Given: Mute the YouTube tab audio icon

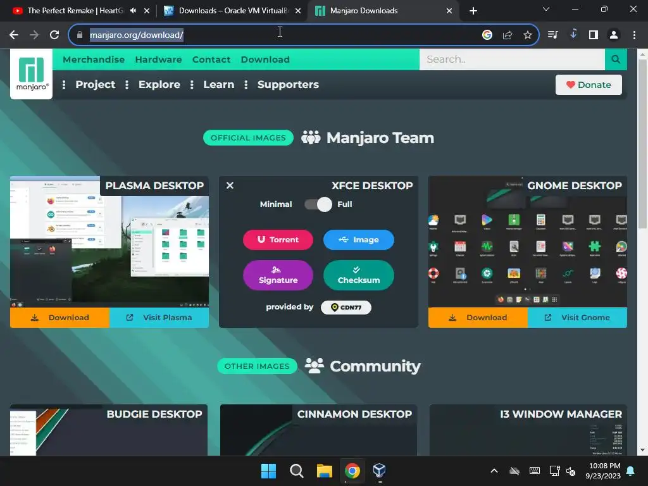Looking at the screenshot, I should pos(133,11).
